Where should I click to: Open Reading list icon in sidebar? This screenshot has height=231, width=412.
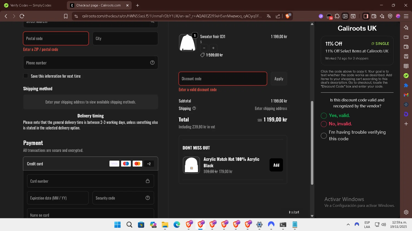[406, 66]
